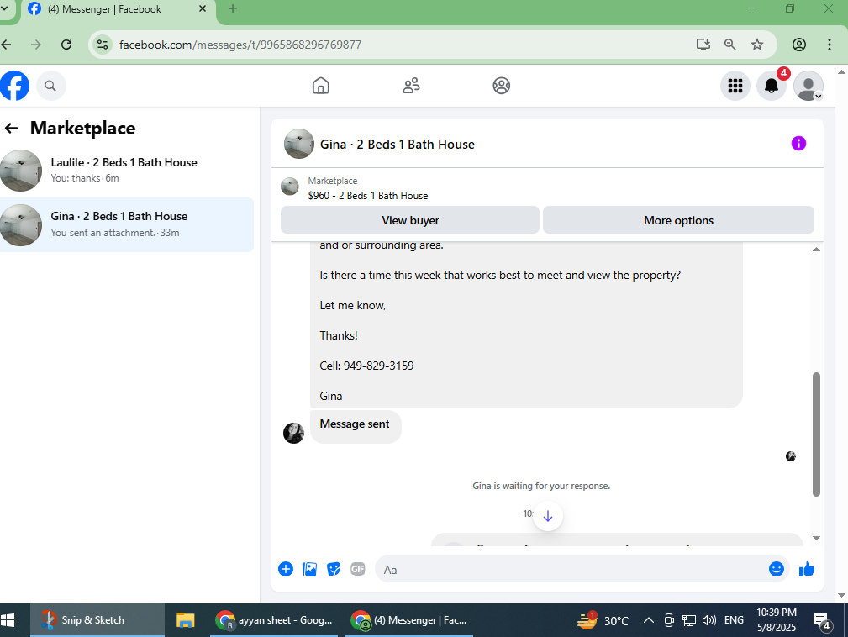
Task: Click the sender avatar beside Message sent
Action: click(x=293, y=433)
